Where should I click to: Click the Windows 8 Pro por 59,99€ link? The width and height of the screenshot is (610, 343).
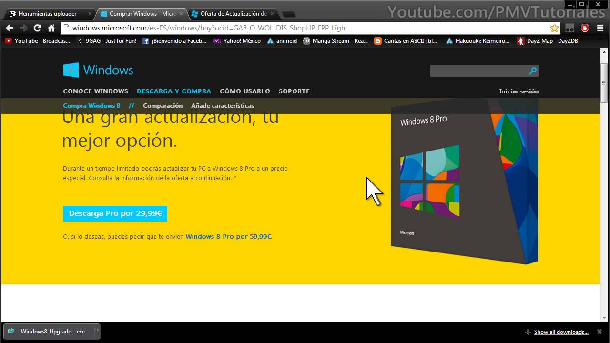(x=228, y=236)
